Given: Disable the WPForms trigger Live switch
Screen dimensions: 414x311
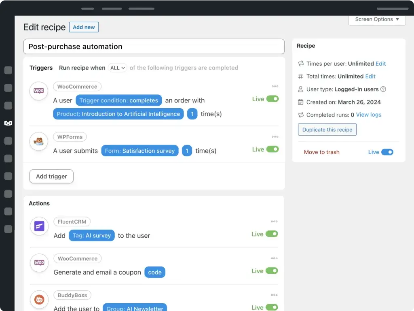Looking at the screenshot, I should coord(272,149).
